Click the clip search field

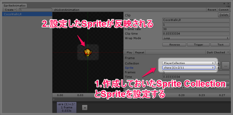(35, 10)
